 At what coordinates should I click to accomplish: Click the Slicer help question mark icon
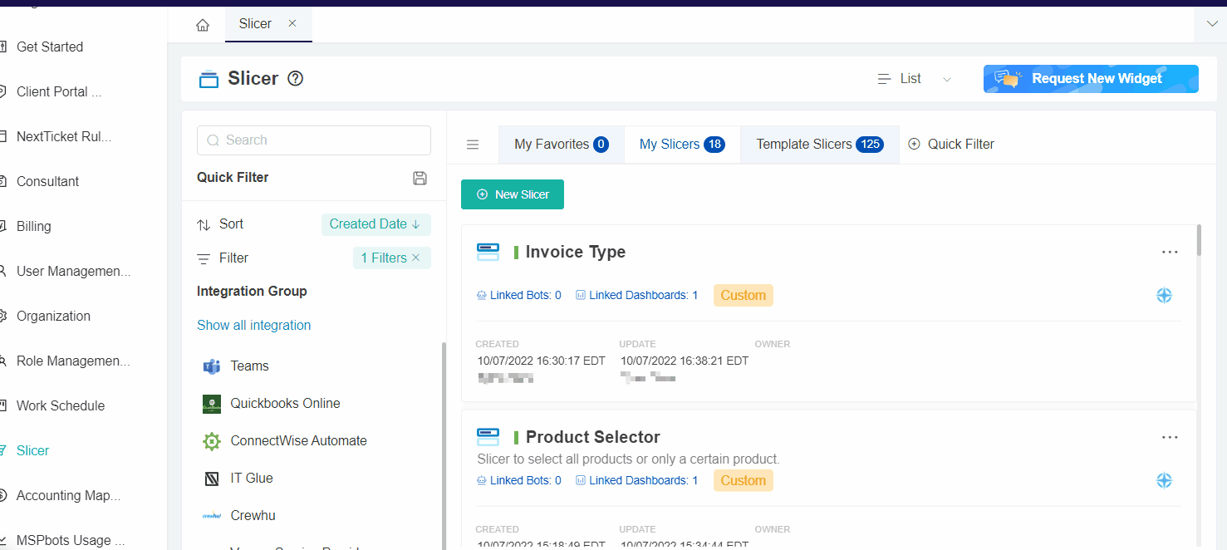click(x=295, y=79)
